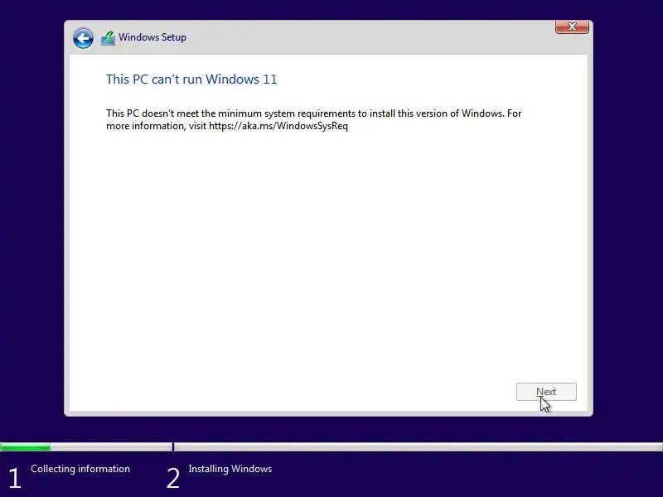Screen dimensions: 663x497
Task: Click the green setup progress bar
Action: coord(26,447)
